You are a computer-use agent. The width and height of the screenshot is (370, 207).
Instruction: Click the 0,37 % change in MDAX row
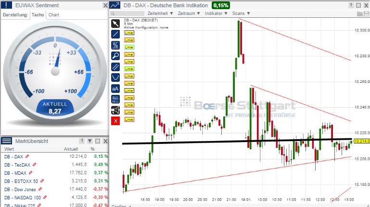pyautogui.click(x=101, y=173)
